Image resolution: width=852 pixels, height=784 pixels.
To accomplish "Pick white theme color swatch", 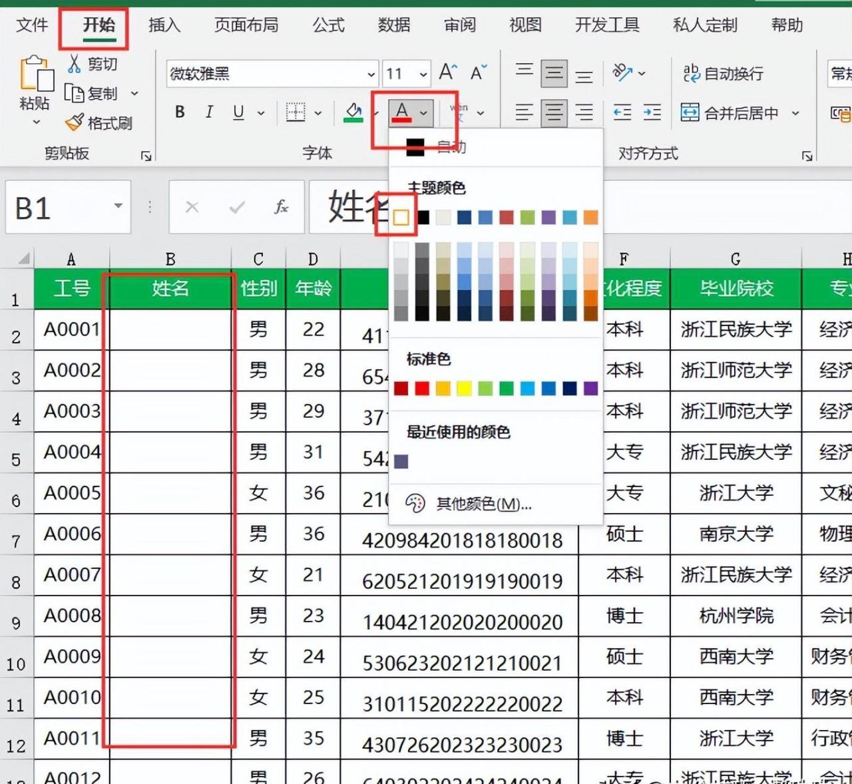I will pyautogui.click(x=401, y=217).
